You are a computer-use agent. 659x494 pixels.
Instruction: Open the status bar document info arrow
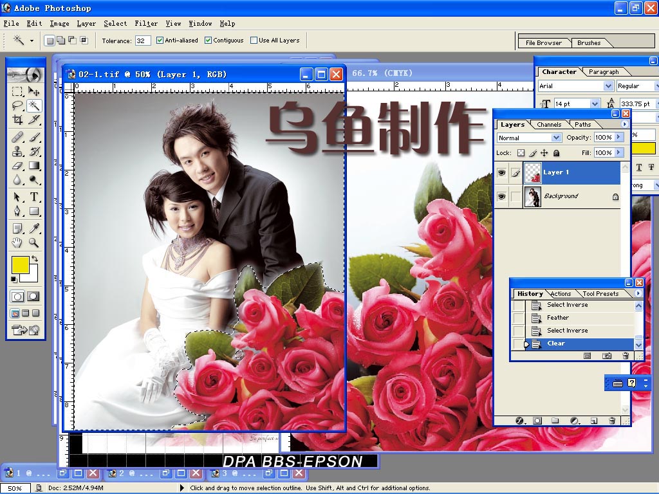coord(182,488)
